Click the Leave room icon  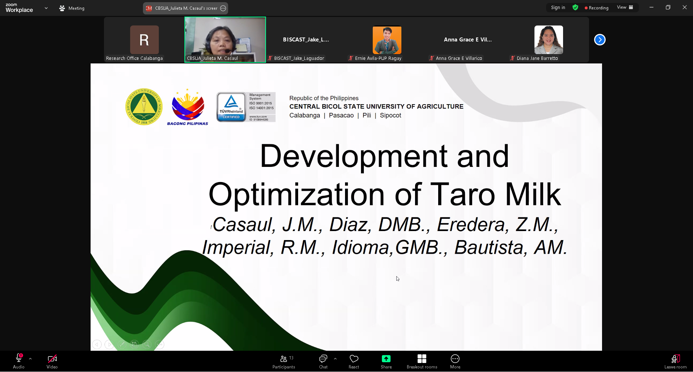point(675,362)
